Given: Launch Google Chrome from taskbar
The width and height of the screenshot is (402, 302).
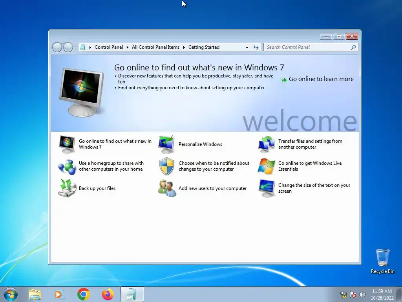Looking at the screenshot, I should point(83,294).
